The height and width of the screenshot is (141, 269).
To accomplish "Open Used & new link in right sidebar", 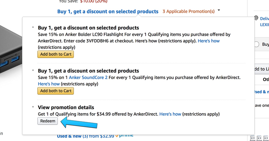I will (x=262, y=92).
